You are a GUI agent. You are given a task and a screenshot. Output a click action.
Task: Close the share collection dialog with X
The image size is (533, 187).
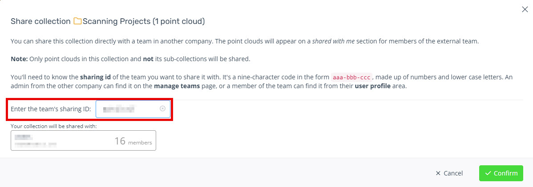pyautogui.click(x=525, y=9)
